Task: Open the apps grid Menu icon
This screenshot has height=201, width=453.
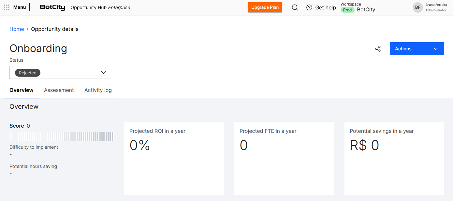Action: [7, 7]
